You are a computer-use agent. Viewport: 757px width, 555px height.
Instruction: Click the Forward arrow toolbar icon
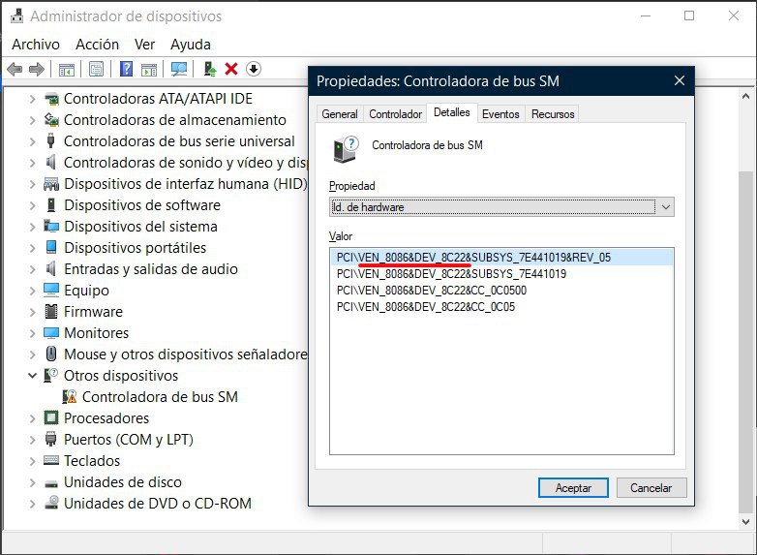click(37, 69)
